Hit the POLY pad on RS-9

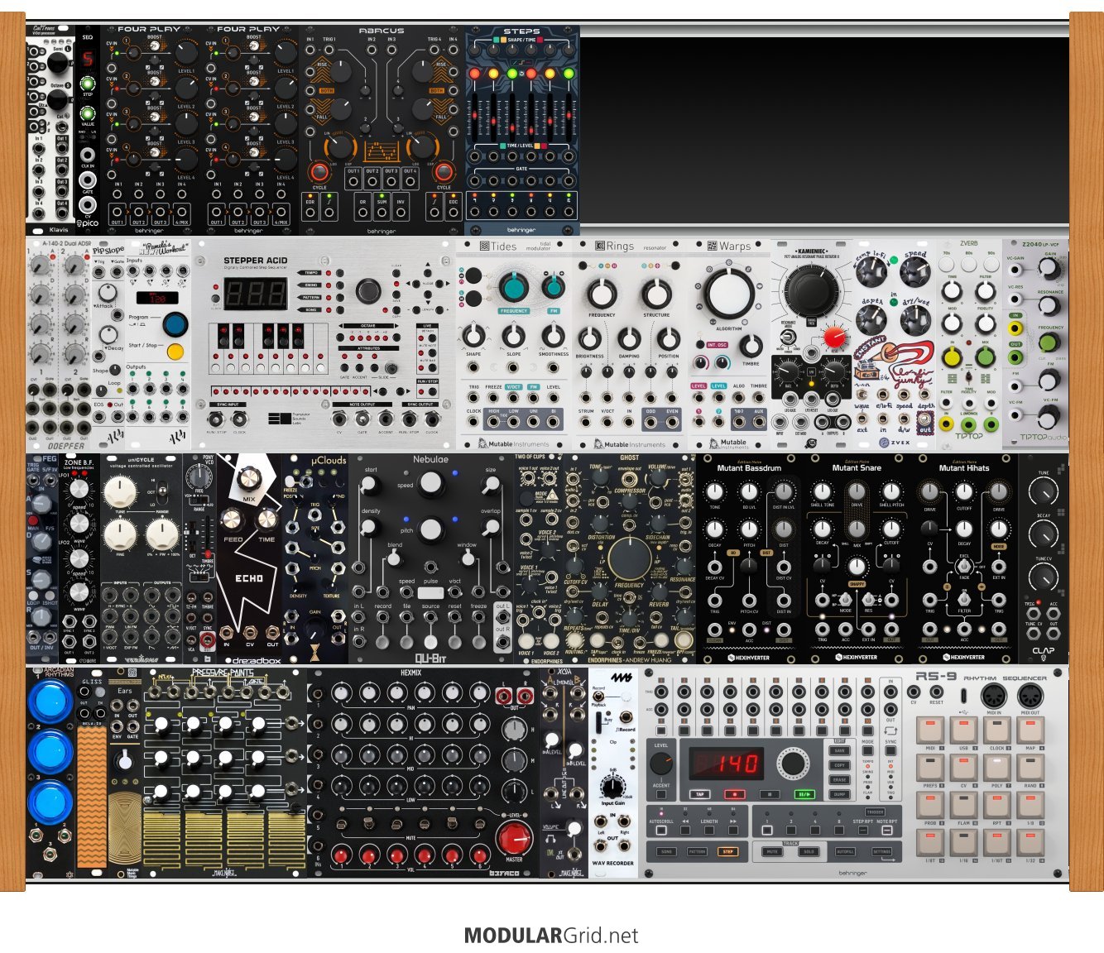(997, 767)
